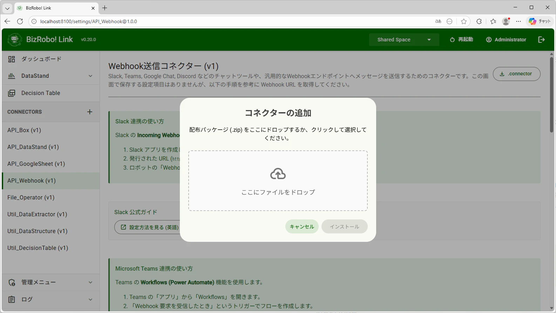Select the File_Operator (v1) connector
556x313 pixels.
click(51, 198)
